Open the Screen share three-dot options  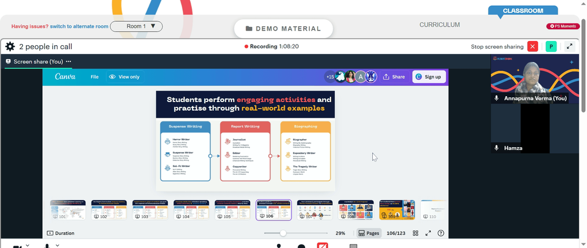point(69,62)
